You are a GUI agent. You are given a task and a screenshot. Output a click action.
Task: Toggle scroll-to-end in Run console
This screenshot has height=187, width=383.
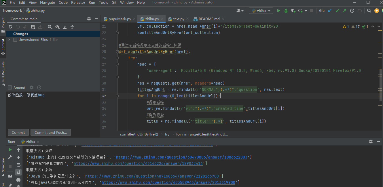tap(18, 172)
